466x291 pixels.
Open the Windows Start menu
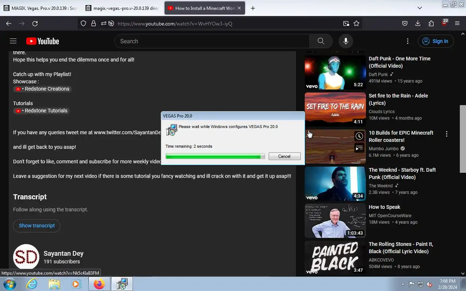[x=10, y=284]
